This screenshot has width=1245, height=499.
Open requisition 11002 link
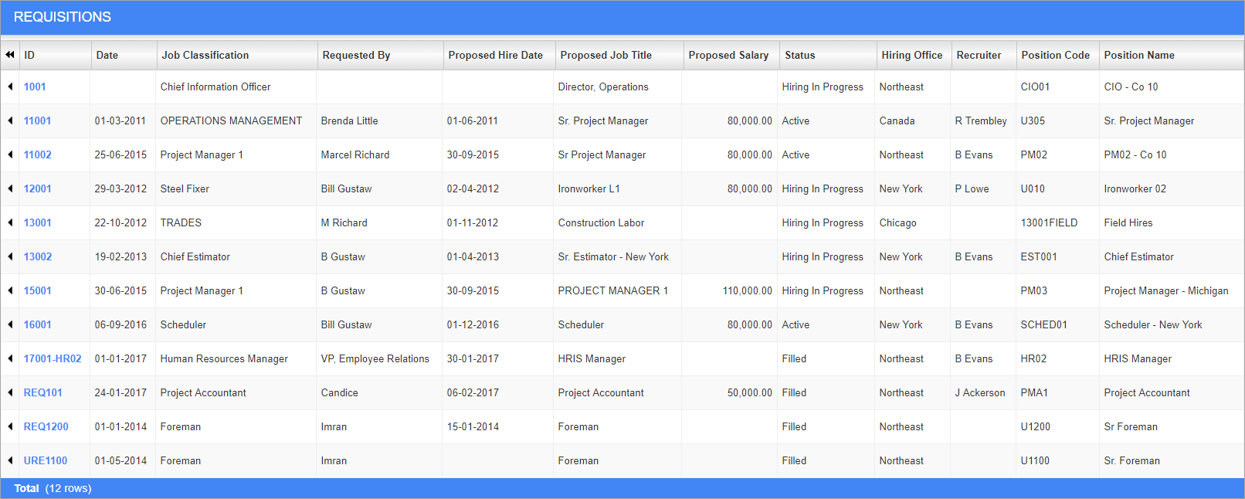coord(37,154)
